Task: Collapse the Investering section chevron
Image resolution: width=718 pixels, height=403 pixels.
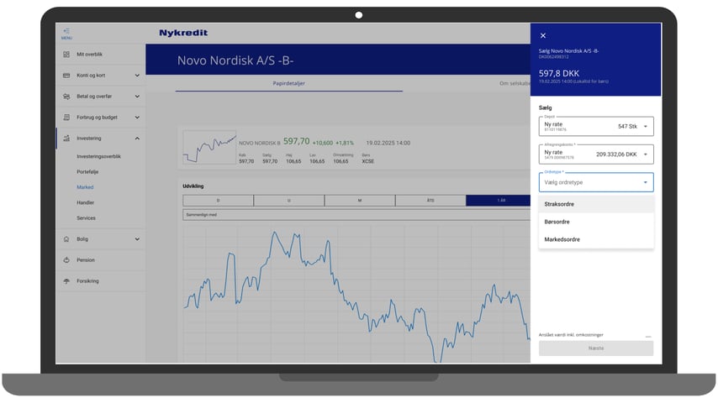Action: [137, 139]
